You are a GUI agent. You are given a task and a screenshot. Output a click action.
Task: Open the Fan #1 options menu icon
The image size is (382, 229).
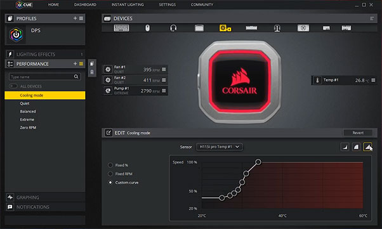click(164, 69)
